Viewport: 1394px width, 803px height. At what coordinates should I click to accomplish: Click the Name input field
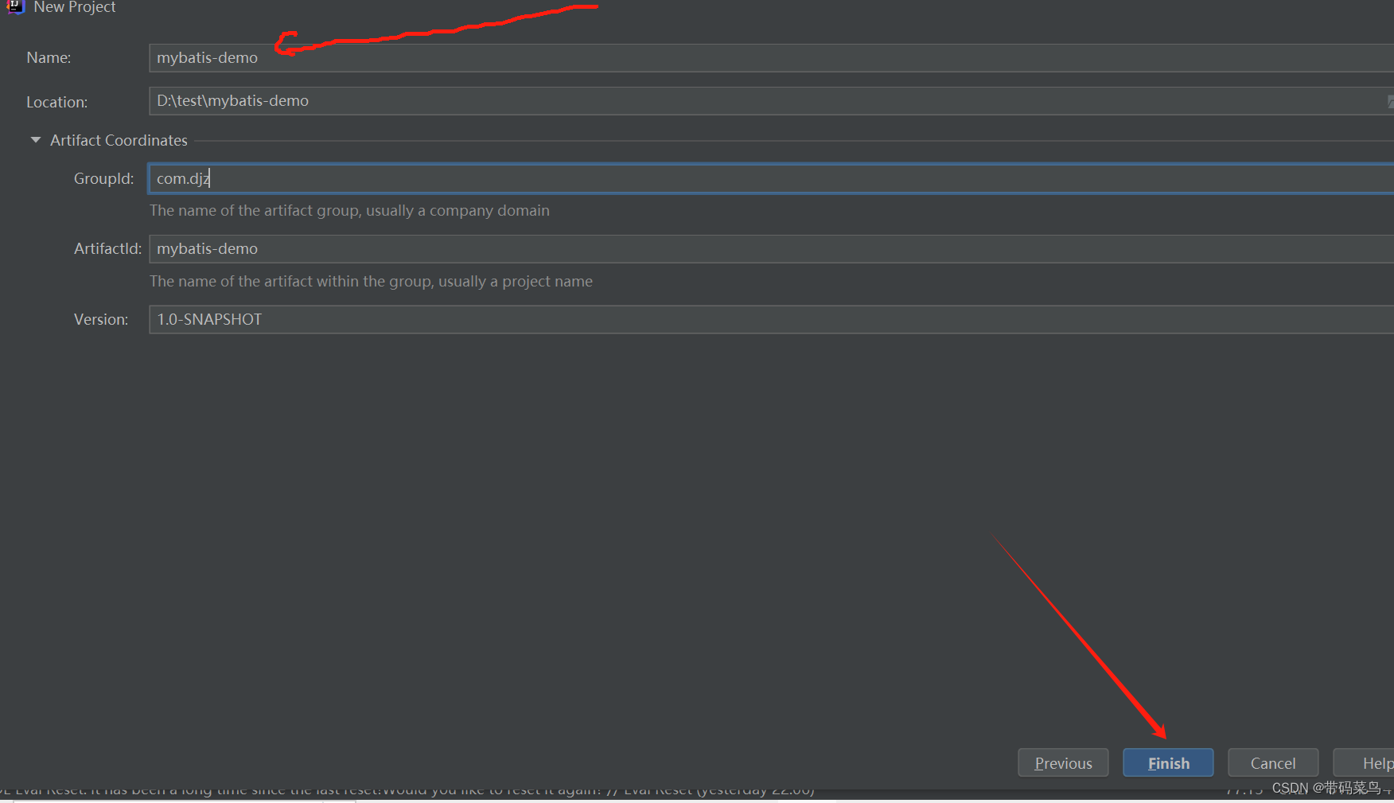[771, 58]
